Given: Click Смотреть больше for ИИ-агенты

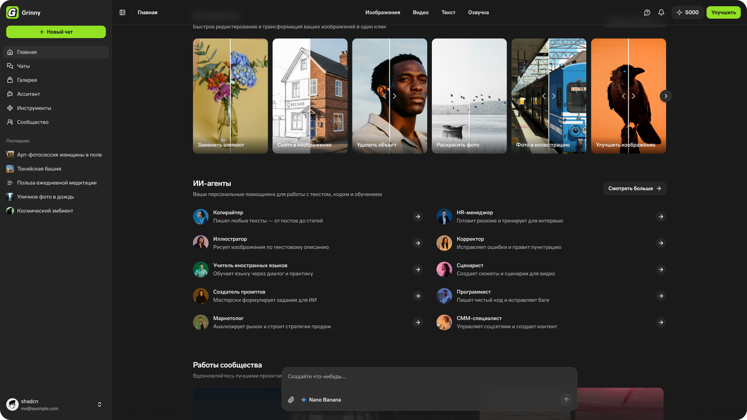Looking at the screenshot, I should [x=635, y=188].
